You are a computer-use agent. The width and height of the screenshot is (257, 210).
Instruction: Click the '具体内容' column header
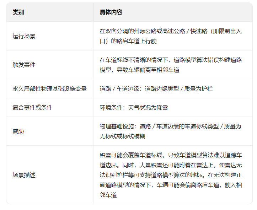point(111,12)
